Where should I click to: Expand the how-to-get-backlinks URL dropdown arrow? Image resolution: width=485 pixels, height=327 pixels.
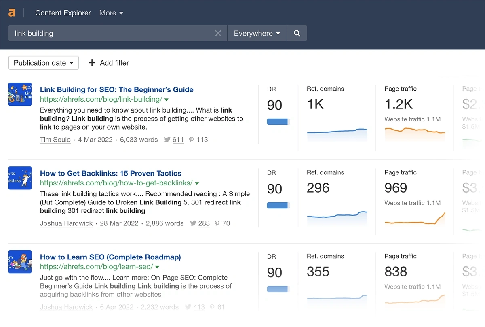pyautogui.click(x=197, y=183)
